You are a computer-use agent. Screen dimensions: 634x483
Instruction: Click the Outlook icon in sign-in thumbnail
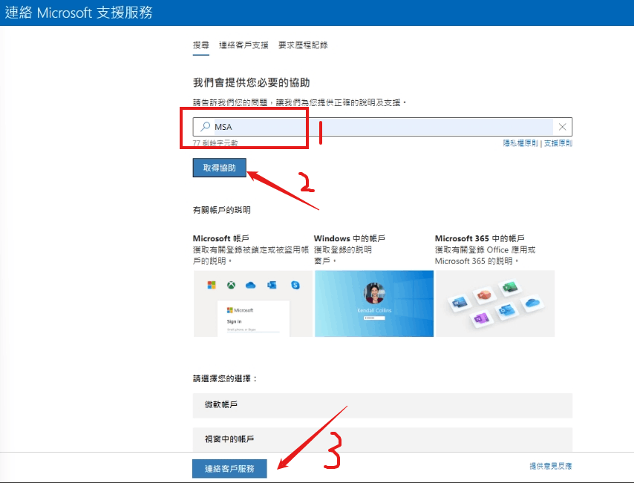coord(272,286)
